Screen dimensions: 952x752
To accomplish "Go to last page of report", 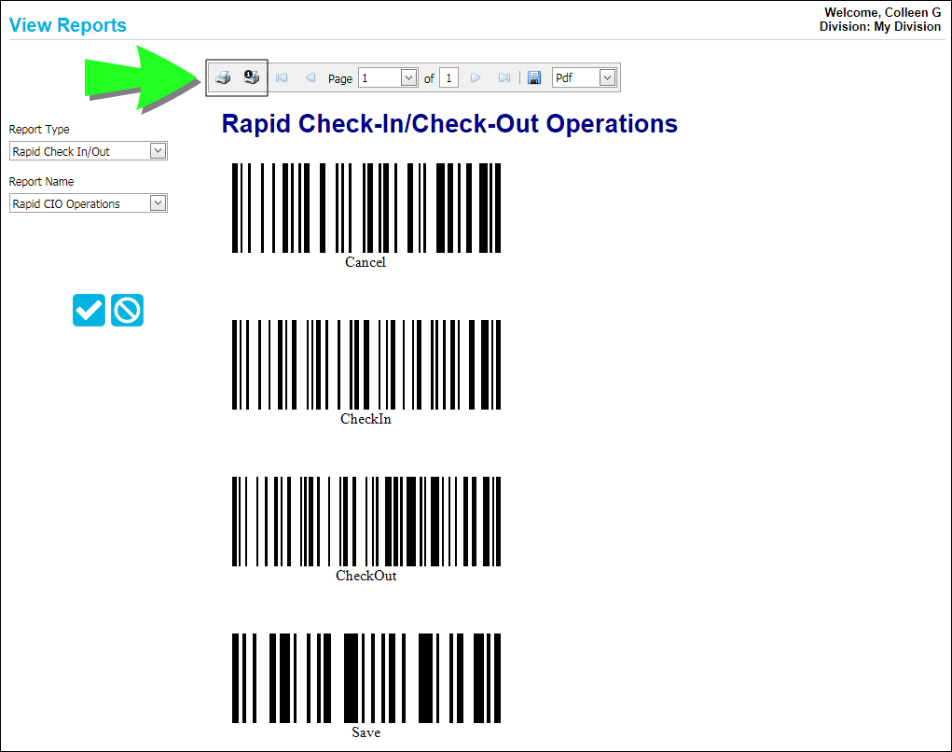I will tap(504, 77).
